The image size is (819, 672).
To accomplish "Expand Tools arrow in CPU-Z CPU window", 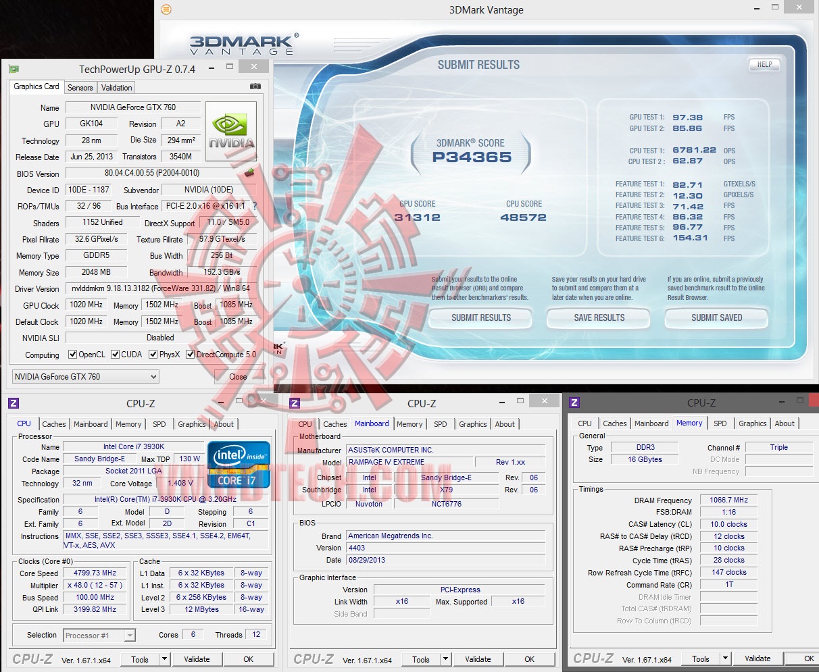I will pos(164,659).
